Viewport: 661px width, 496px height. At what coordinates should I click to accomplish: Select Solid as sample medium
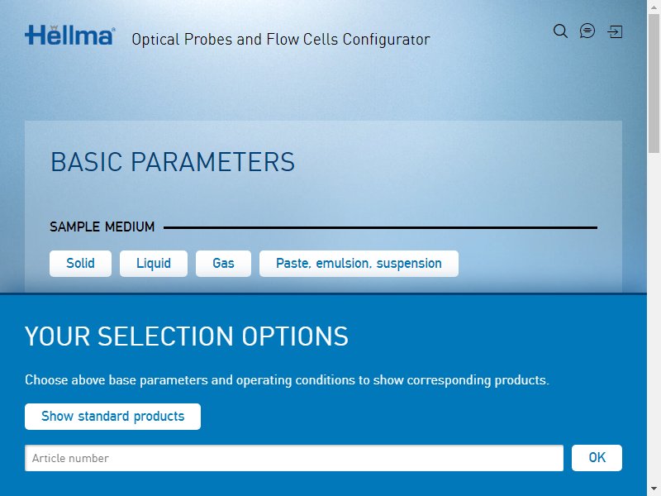click(80, 264)
